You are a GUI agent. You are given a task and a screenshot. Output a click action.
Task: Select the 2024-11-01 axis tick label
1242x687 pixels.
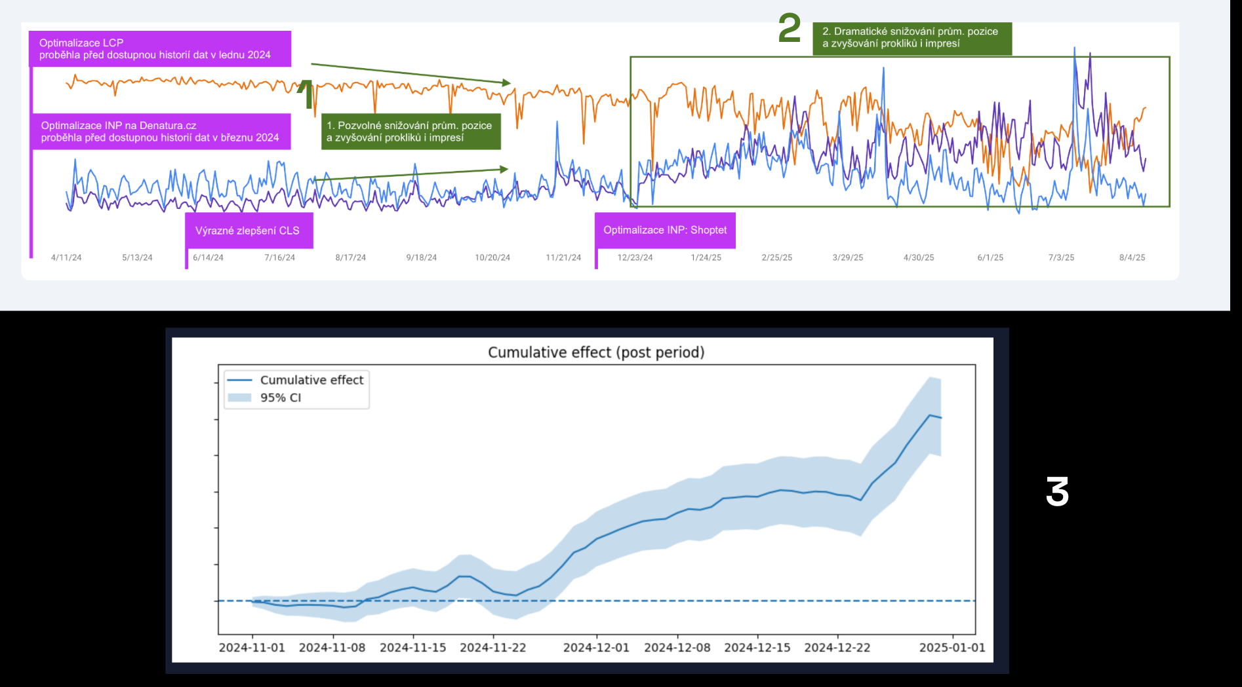(x=252, y=648)
